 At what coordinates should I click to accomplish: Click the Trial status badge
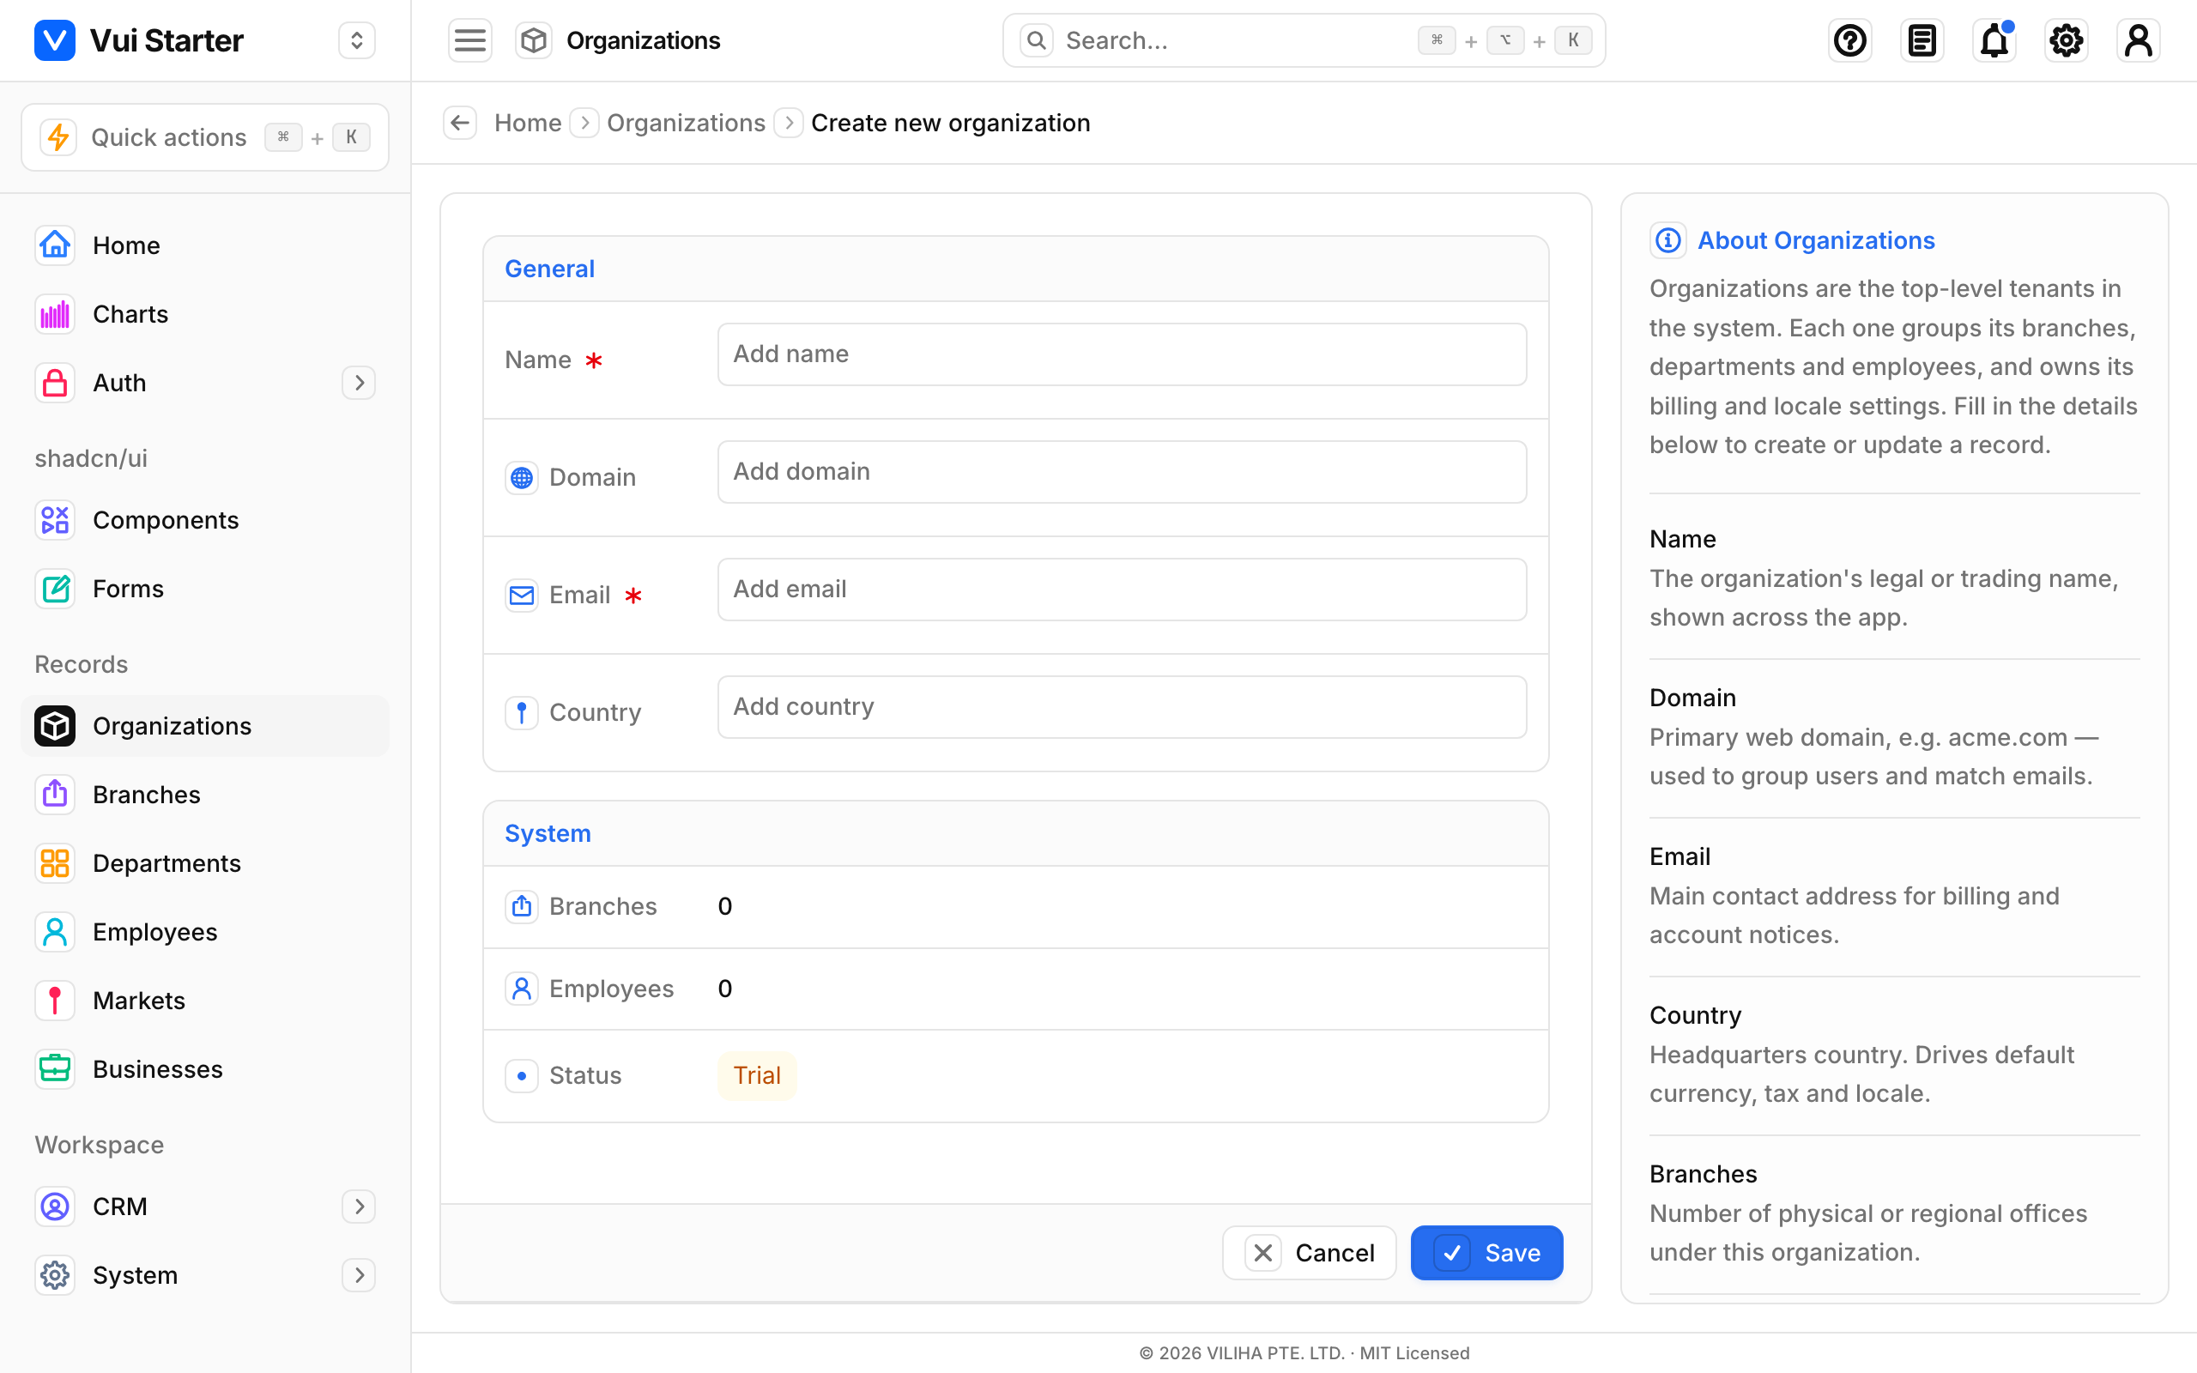click(757, 1076)
